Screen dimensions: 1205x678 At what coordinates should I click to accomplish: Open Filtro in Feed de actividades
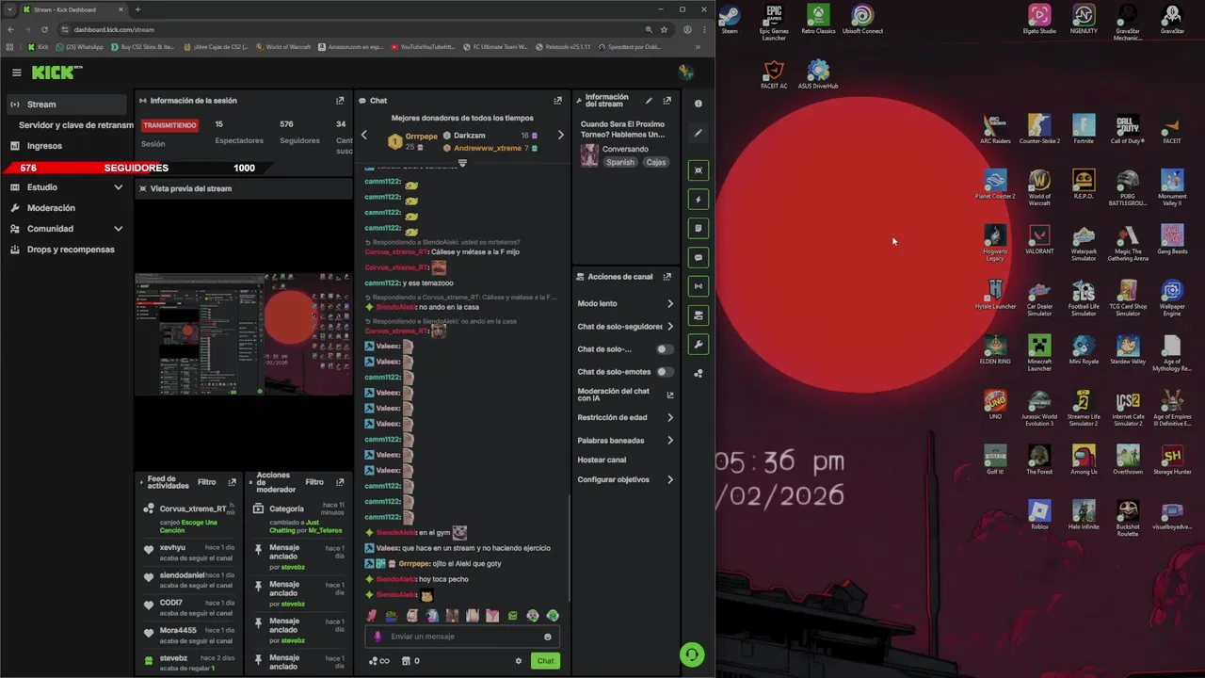[206, 482]
